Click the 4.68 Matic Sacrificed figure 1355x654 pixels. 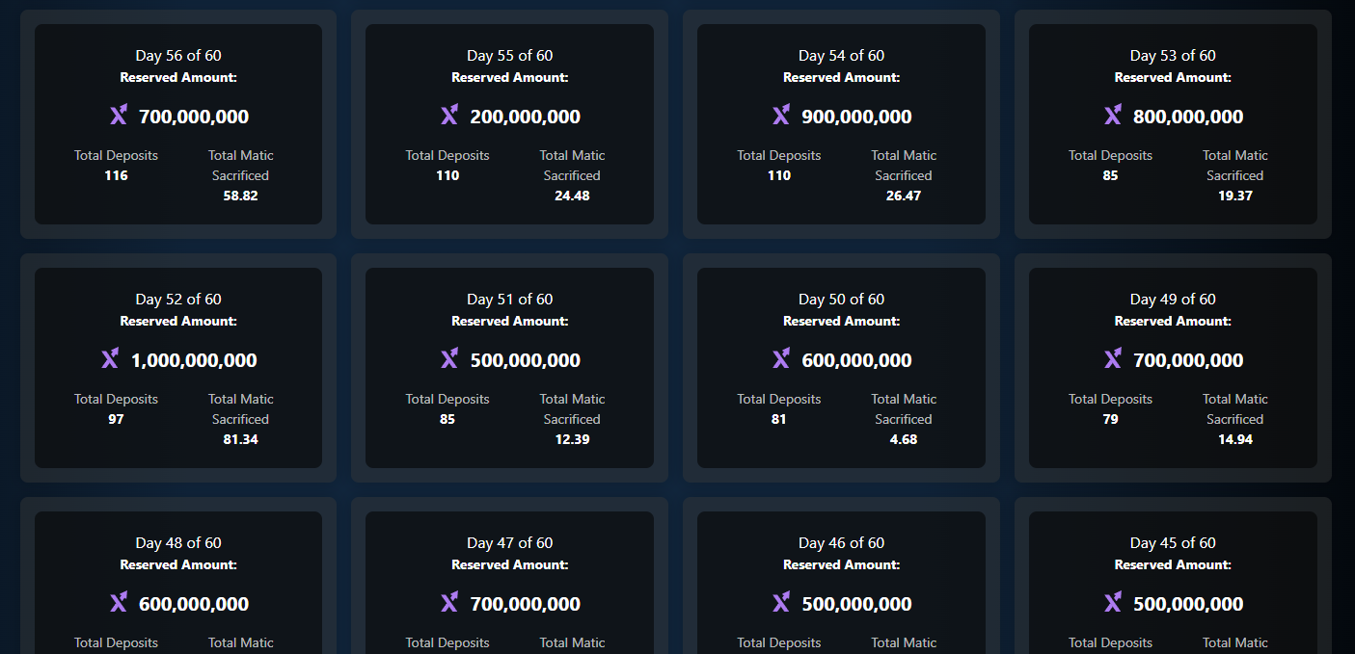click(904, 439)
